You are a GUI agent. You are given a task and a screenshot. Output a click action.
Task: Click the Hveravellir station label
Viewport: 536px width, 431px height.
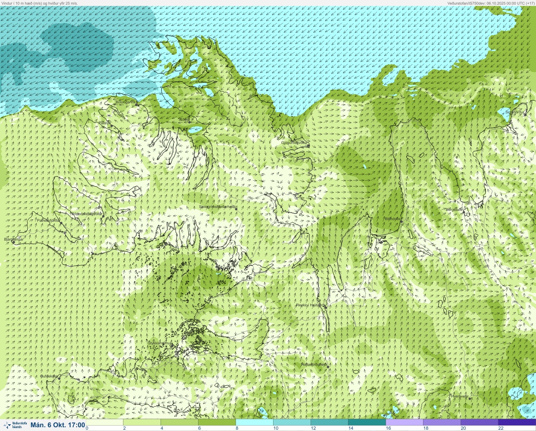pyautogui.click(x=459, y=396)
